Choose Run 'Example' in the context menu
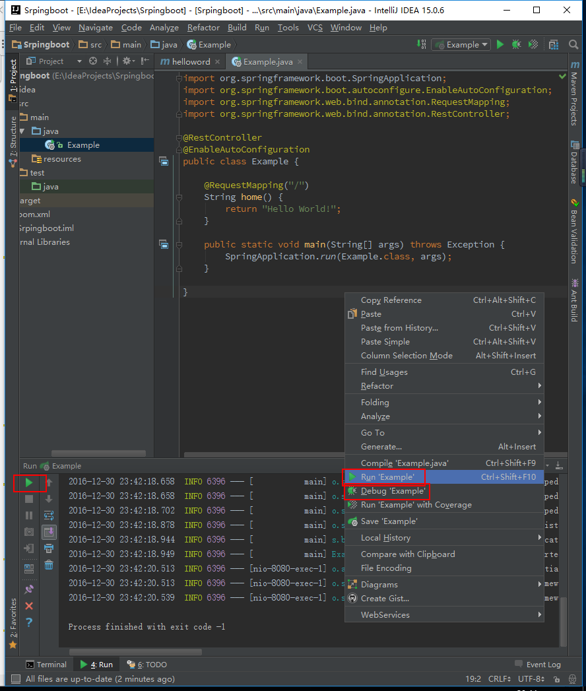 pyautogui.click(x=444, y=477)
